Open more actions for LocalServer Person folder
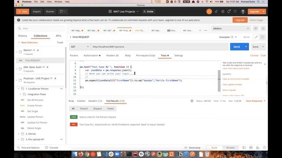This screenshot has width=282, height=158. [62, 89]
